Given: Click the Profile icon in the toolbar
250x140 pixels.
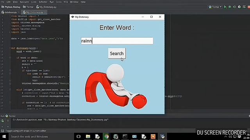Looking at the screenshot, I should coord(239,7).
